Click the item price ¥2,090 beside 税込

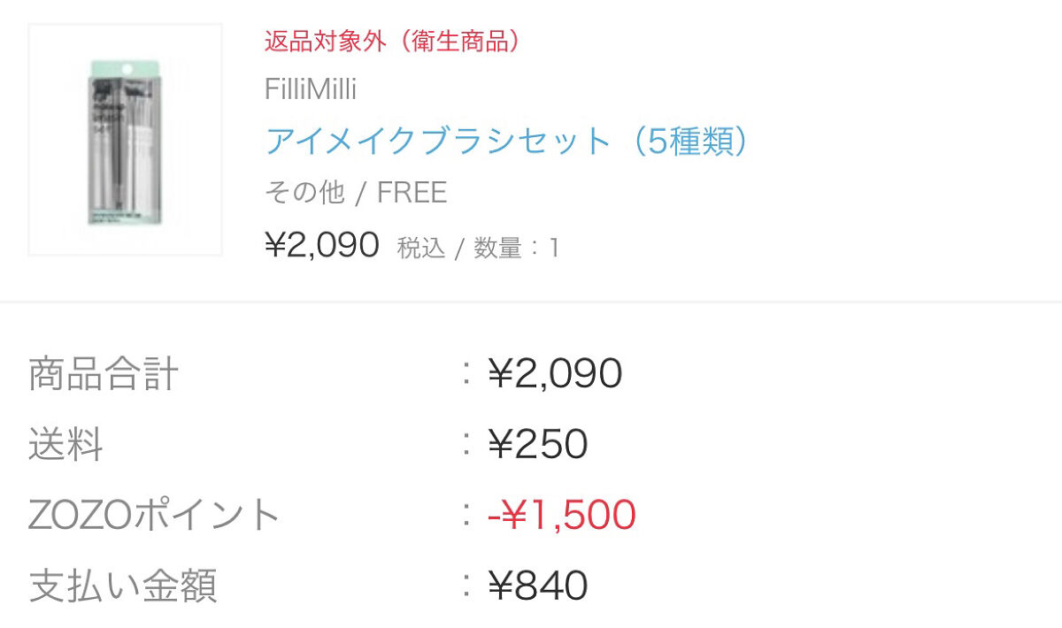pos(322,245)
